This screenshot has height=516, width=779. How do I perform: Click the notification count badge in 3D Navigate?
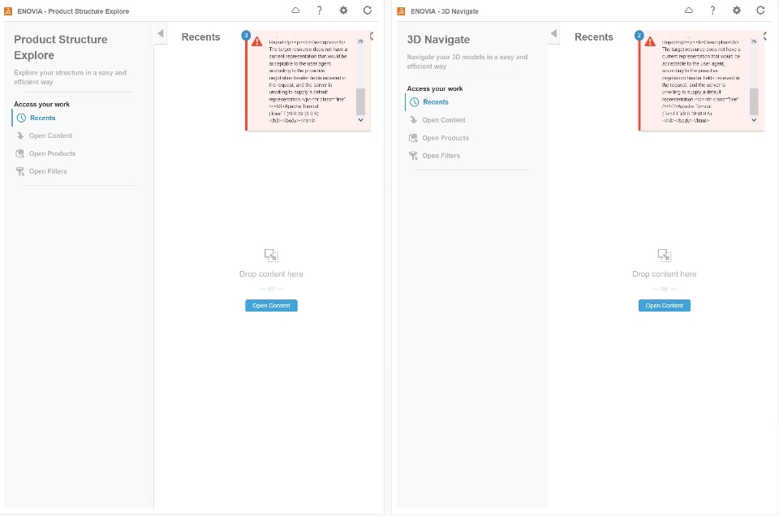pyautogui.click(x=639, y=35)
